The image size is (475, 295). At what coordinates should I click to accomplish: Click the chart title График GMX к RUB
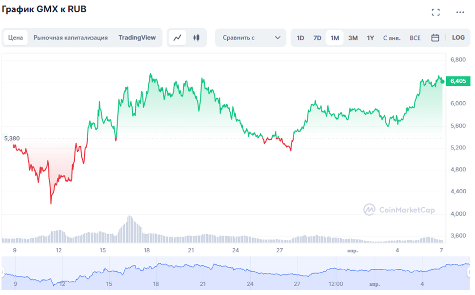[x=44, y=9]
